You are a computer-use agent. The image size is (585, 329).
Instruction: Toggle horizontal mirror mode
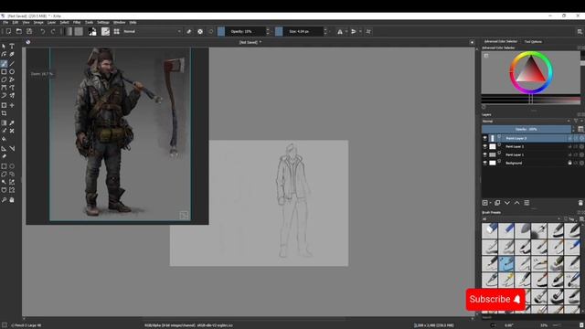point(340,32)
